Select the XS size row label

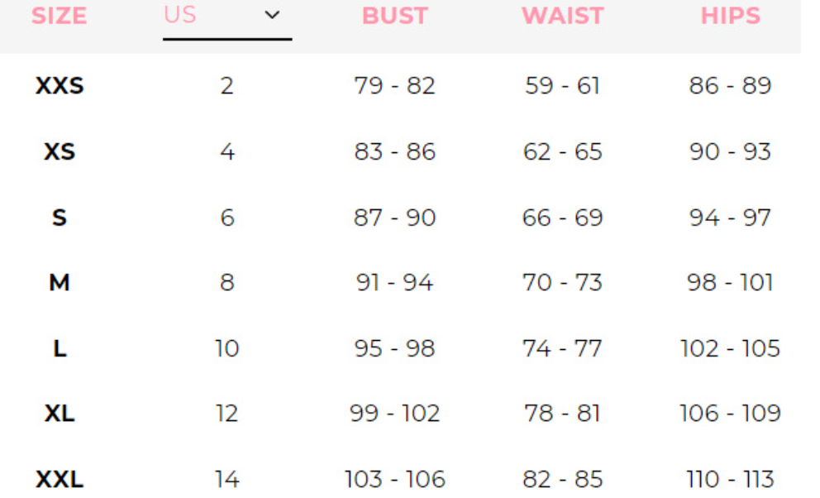[60, 152]
